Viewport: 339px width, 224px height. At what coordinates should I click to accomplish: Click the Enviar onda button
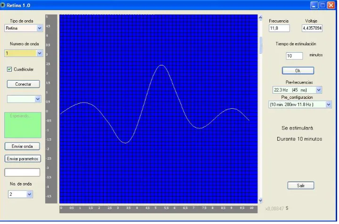22,146
